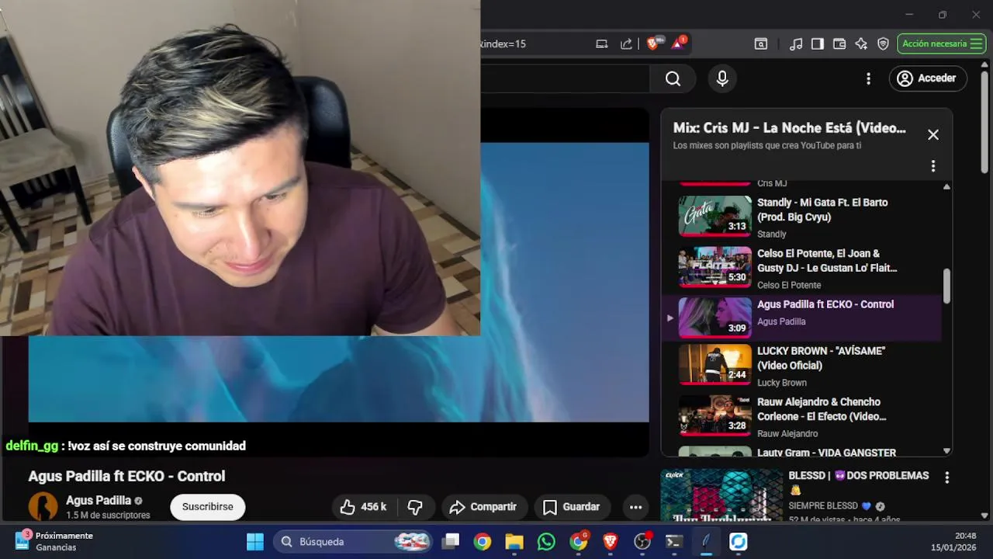993x559 pixels.
Task: Click the Brave Shields lion icon
Action: coord(653,43)
